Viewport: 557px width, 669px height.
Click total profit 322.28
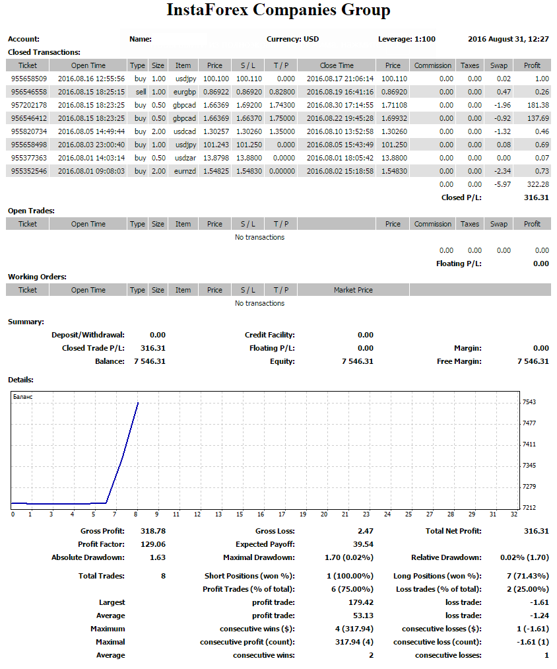point(538,185)
